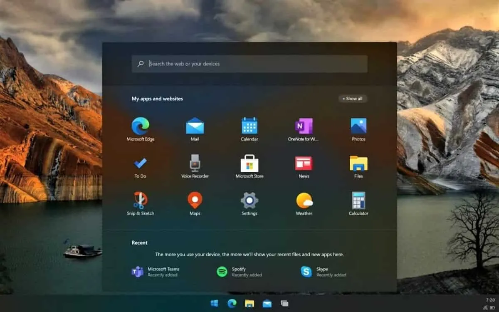
Task: Open Voice Recorder
Action: click(195, 163)
